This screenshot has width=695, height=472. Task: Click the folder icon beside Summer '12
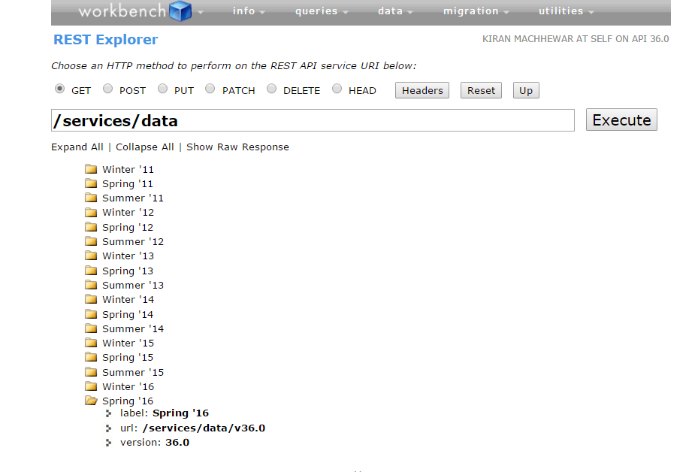[x=91, y=241]
